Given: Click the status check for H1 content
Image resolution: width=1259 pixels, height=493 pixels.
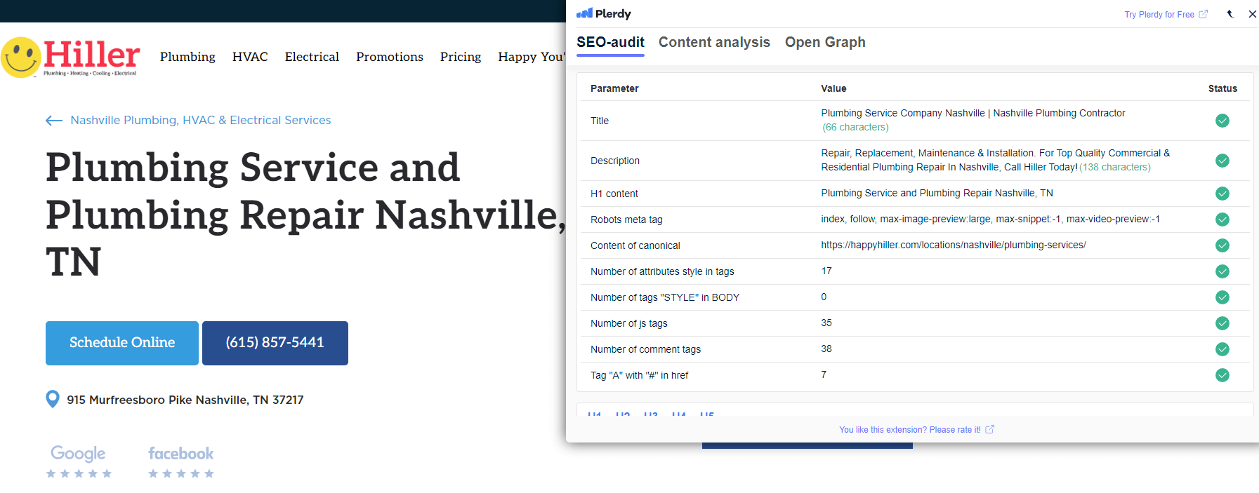Looking at the screenshot, I should 1222,194.
